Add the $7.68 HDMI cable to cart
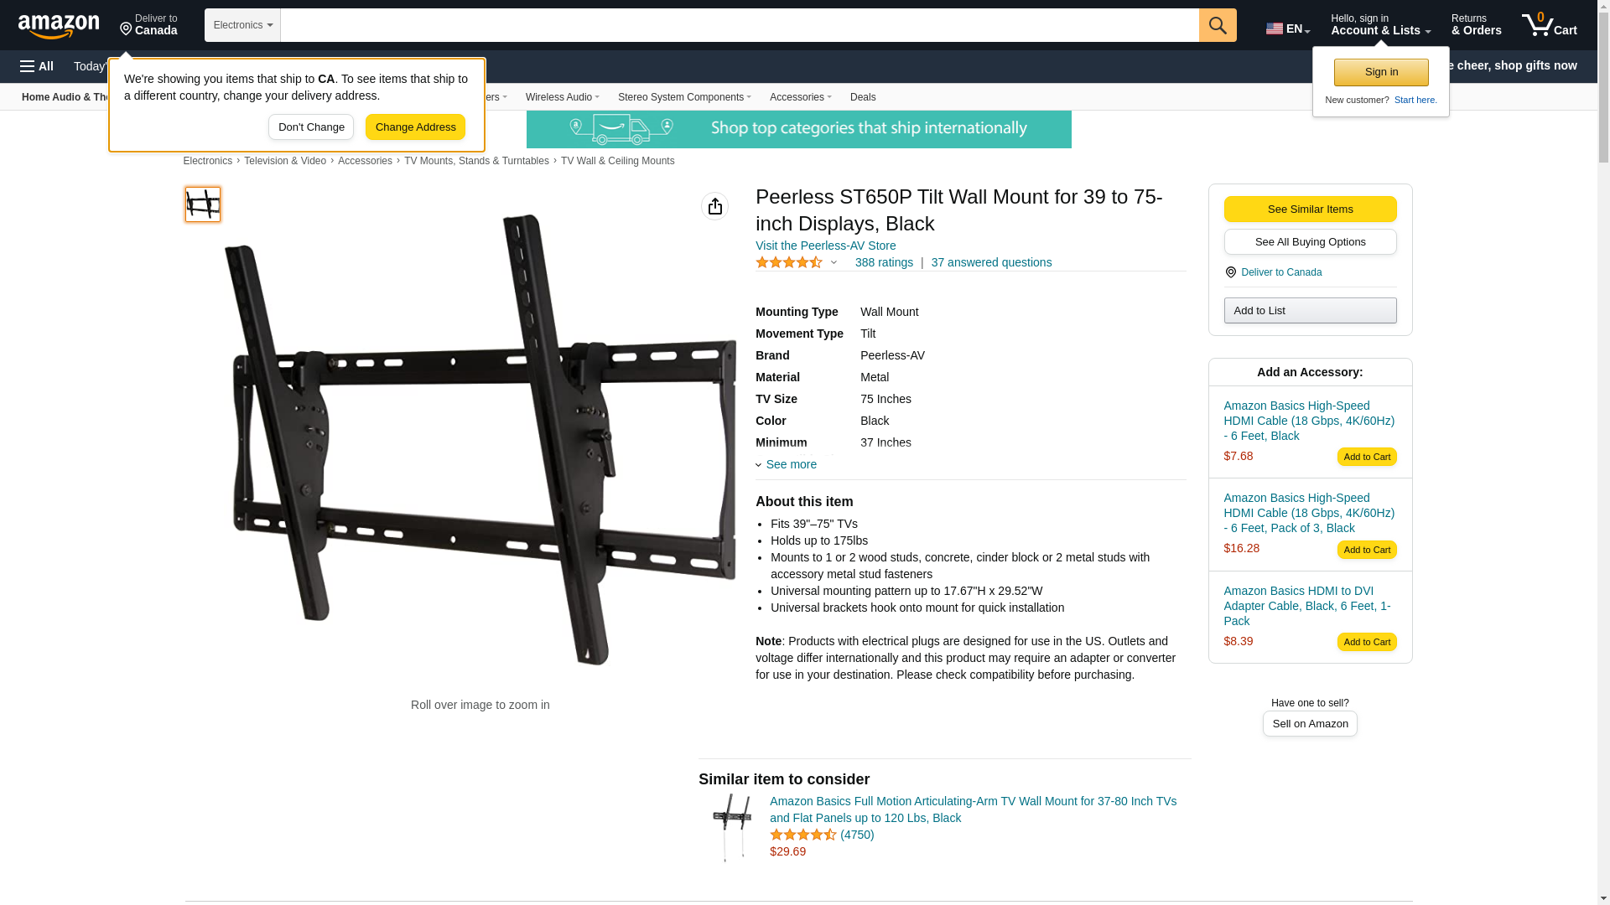 (1367, 457)
